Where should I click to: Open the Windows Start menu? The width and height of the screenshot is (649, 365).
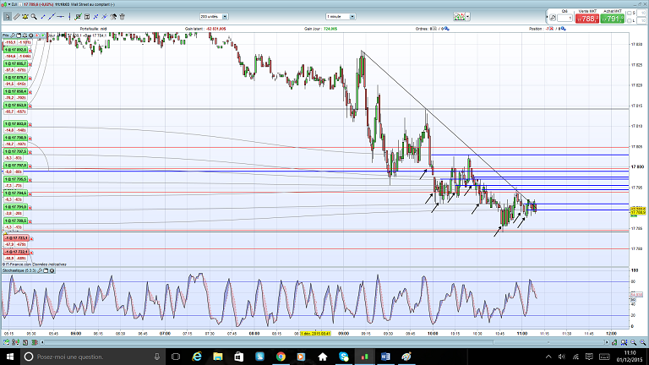click(9, 357)
